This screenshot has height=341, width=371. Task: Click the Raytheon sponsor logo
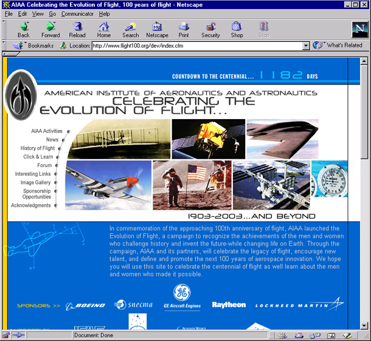[229, 305]
